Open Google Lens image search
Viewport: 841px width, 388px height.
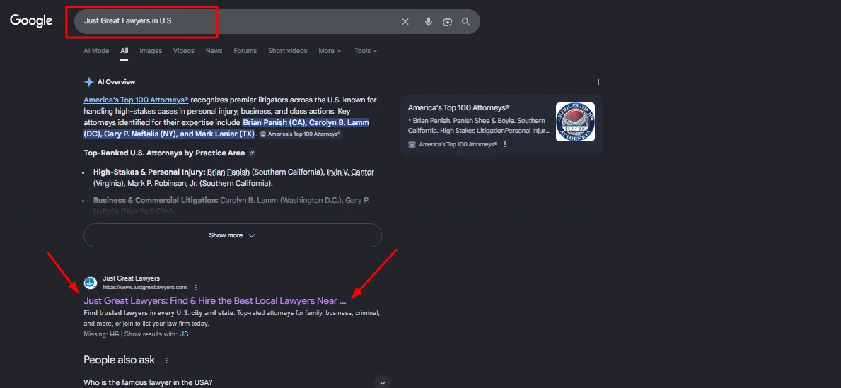click(447, 22)
